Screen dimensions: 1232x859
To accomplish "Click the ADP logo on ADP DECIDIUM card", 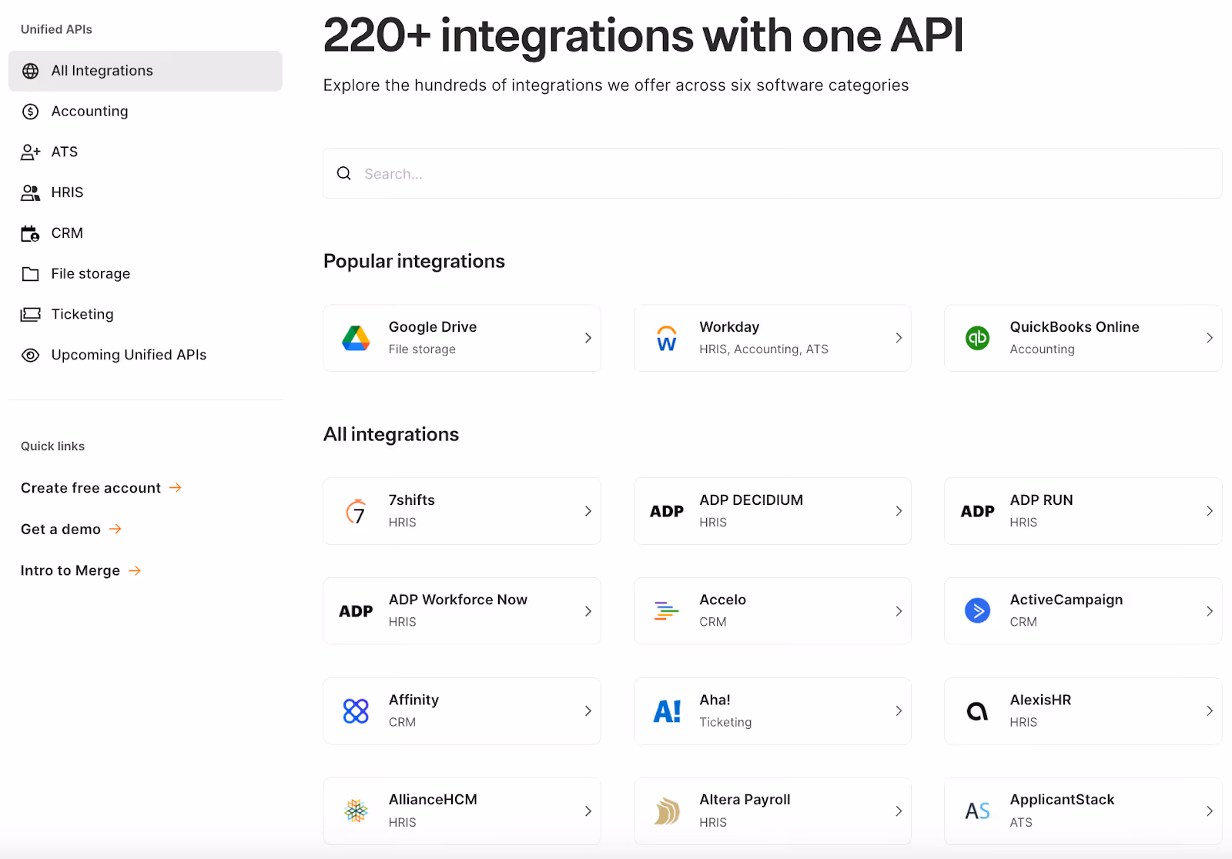I will pos(667,511).
